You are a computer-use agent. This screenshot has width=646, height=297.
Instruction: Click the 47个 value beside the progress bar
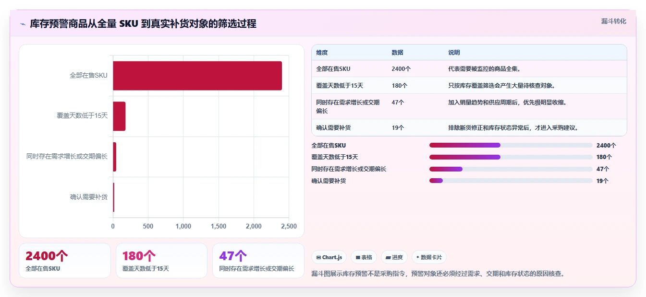(603, 169)
